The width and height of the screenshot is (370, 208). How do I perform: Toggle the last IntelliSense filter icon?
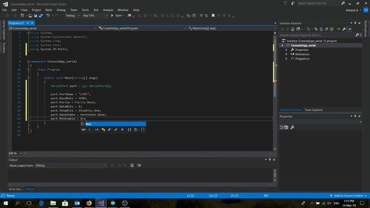pos(143,129)
